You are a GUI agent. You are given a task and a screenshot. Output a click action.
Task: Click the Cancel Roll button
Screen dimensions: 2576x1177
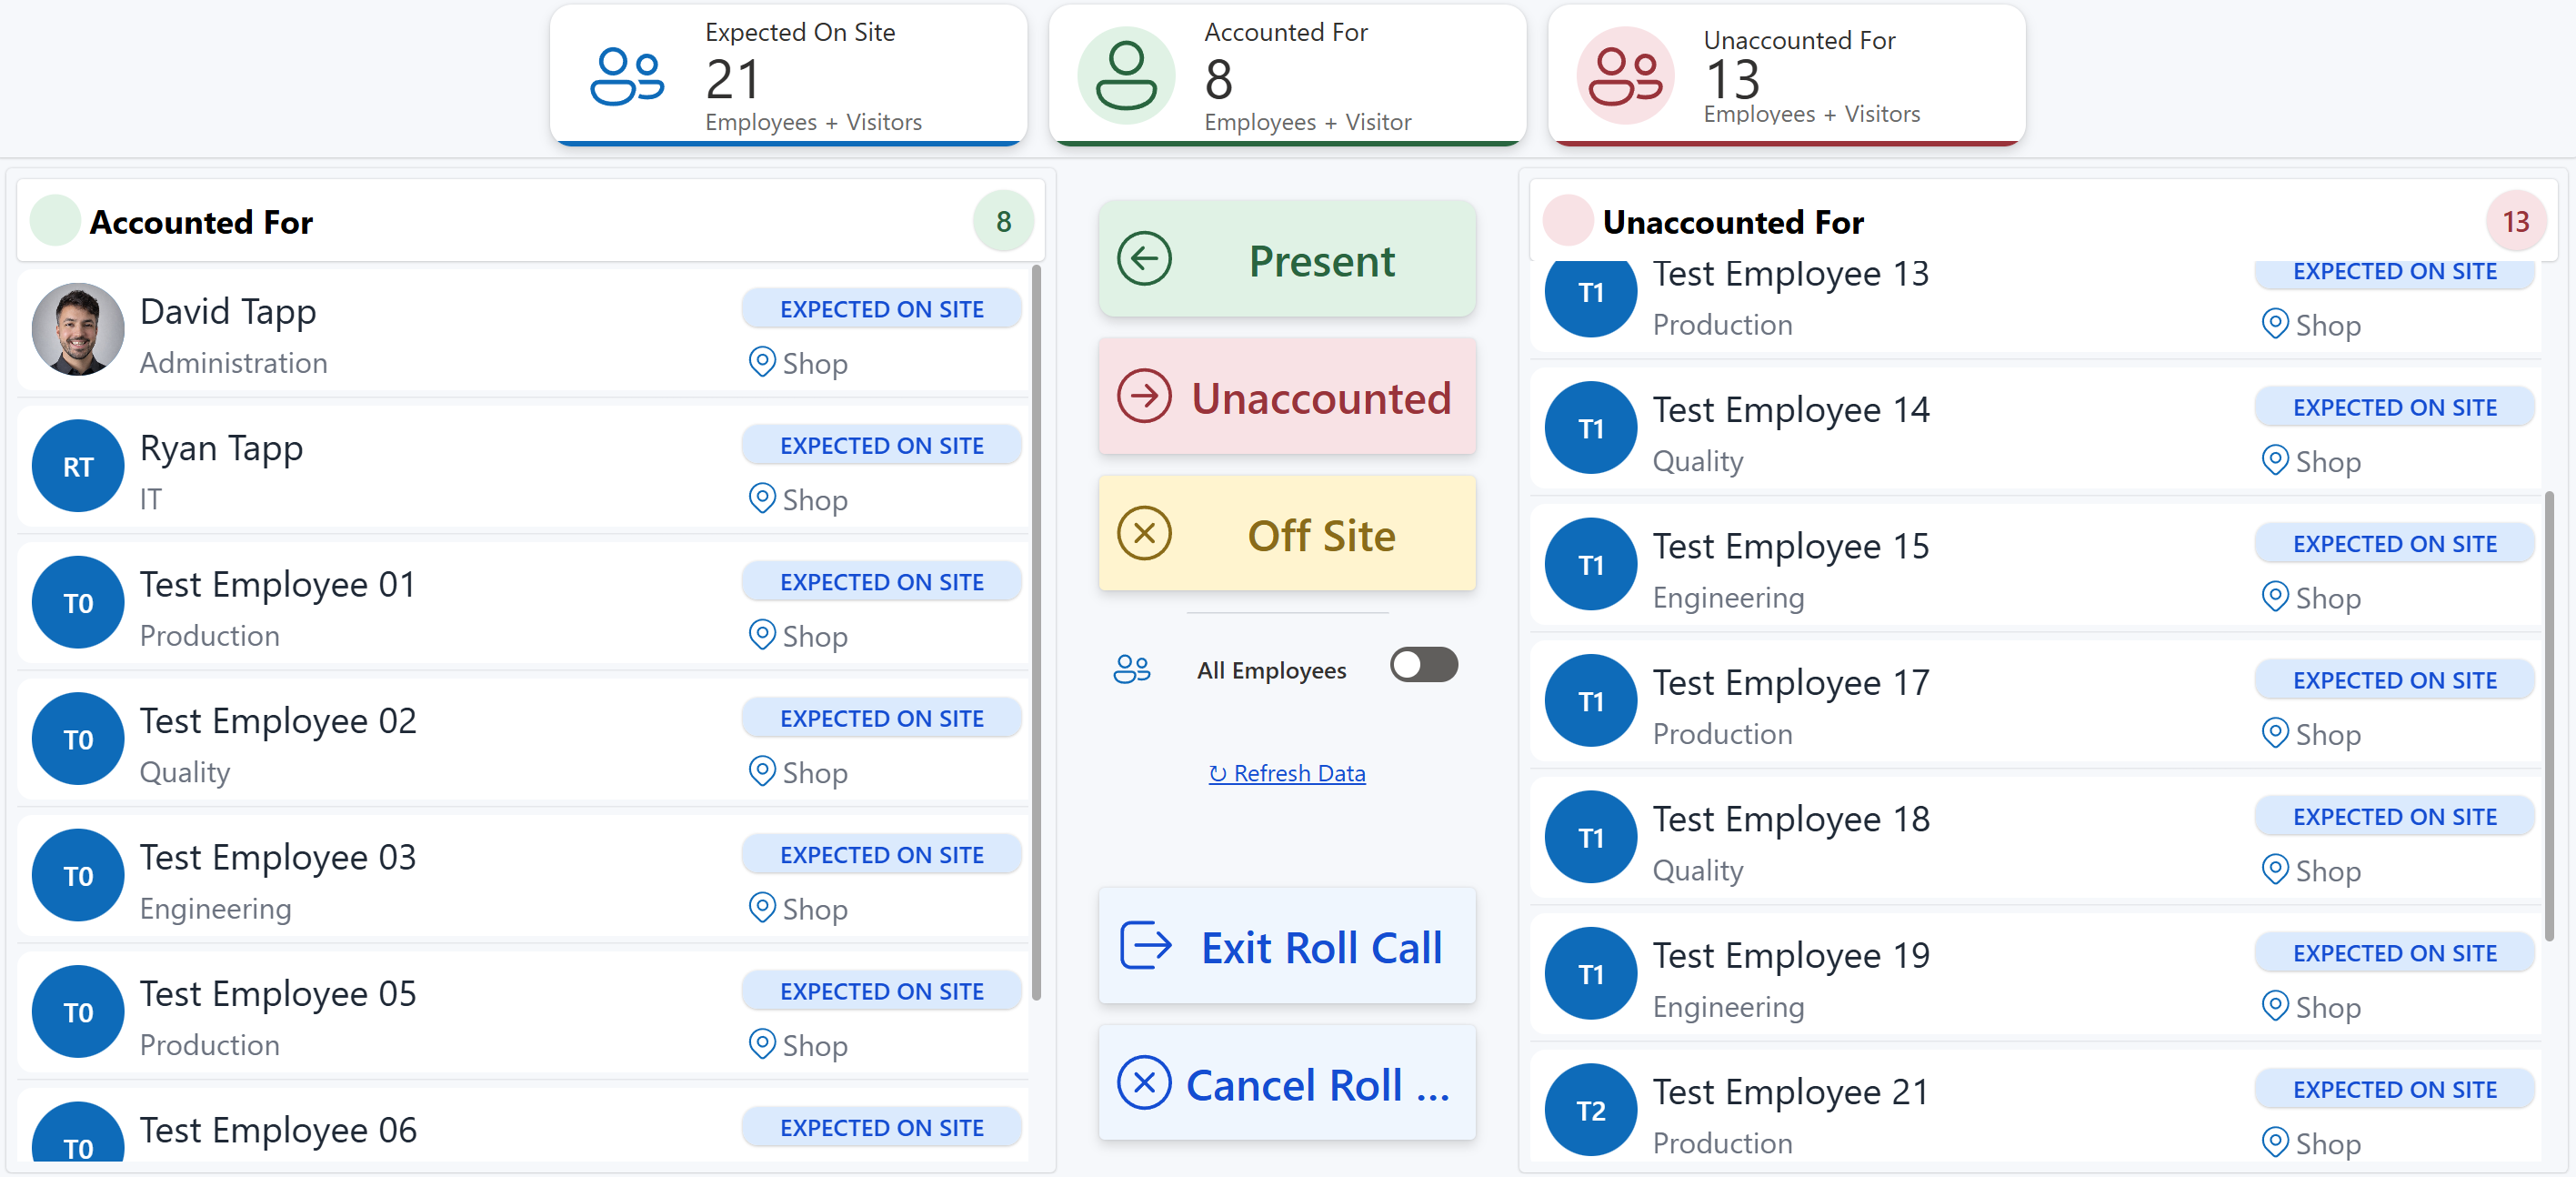click(x=1286, y=1083)
